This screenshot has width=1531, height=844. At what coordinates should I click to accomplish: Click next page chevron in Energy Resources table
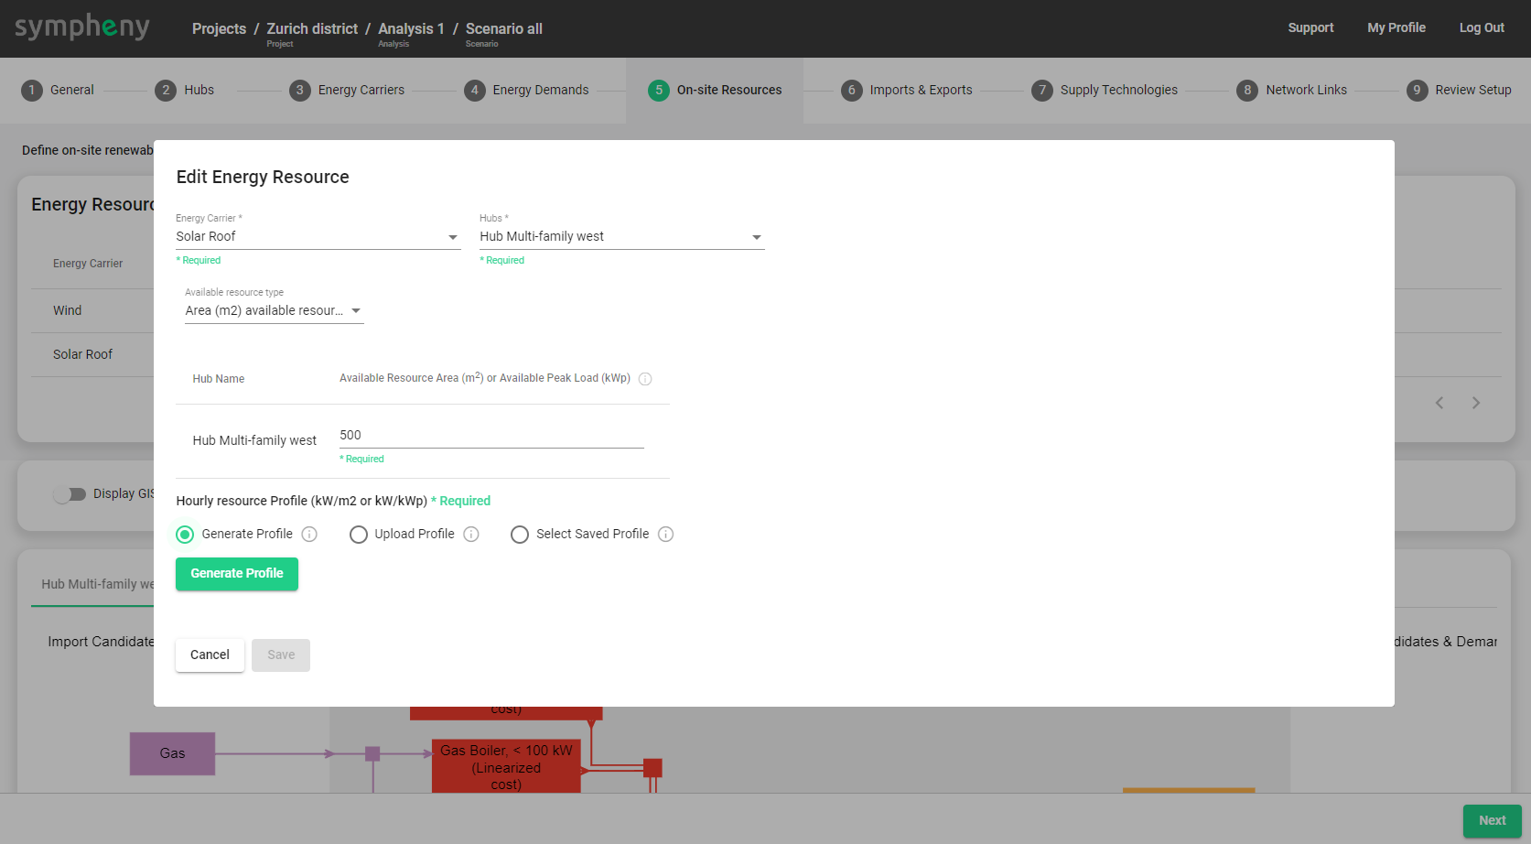coord(1476,403)
